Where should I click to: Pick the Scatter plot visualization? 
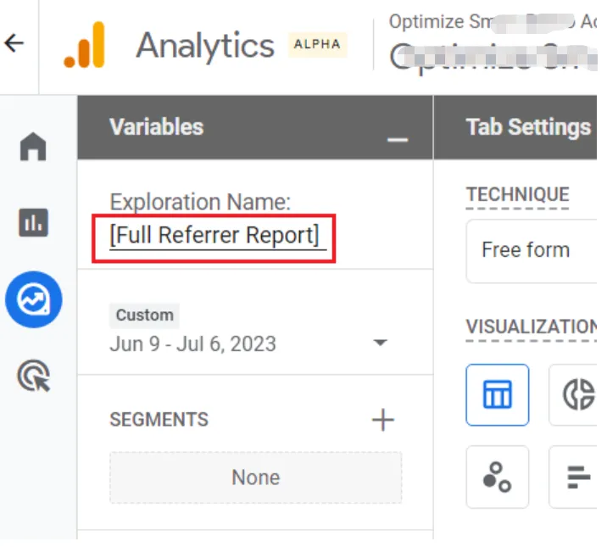coord(497,477)
